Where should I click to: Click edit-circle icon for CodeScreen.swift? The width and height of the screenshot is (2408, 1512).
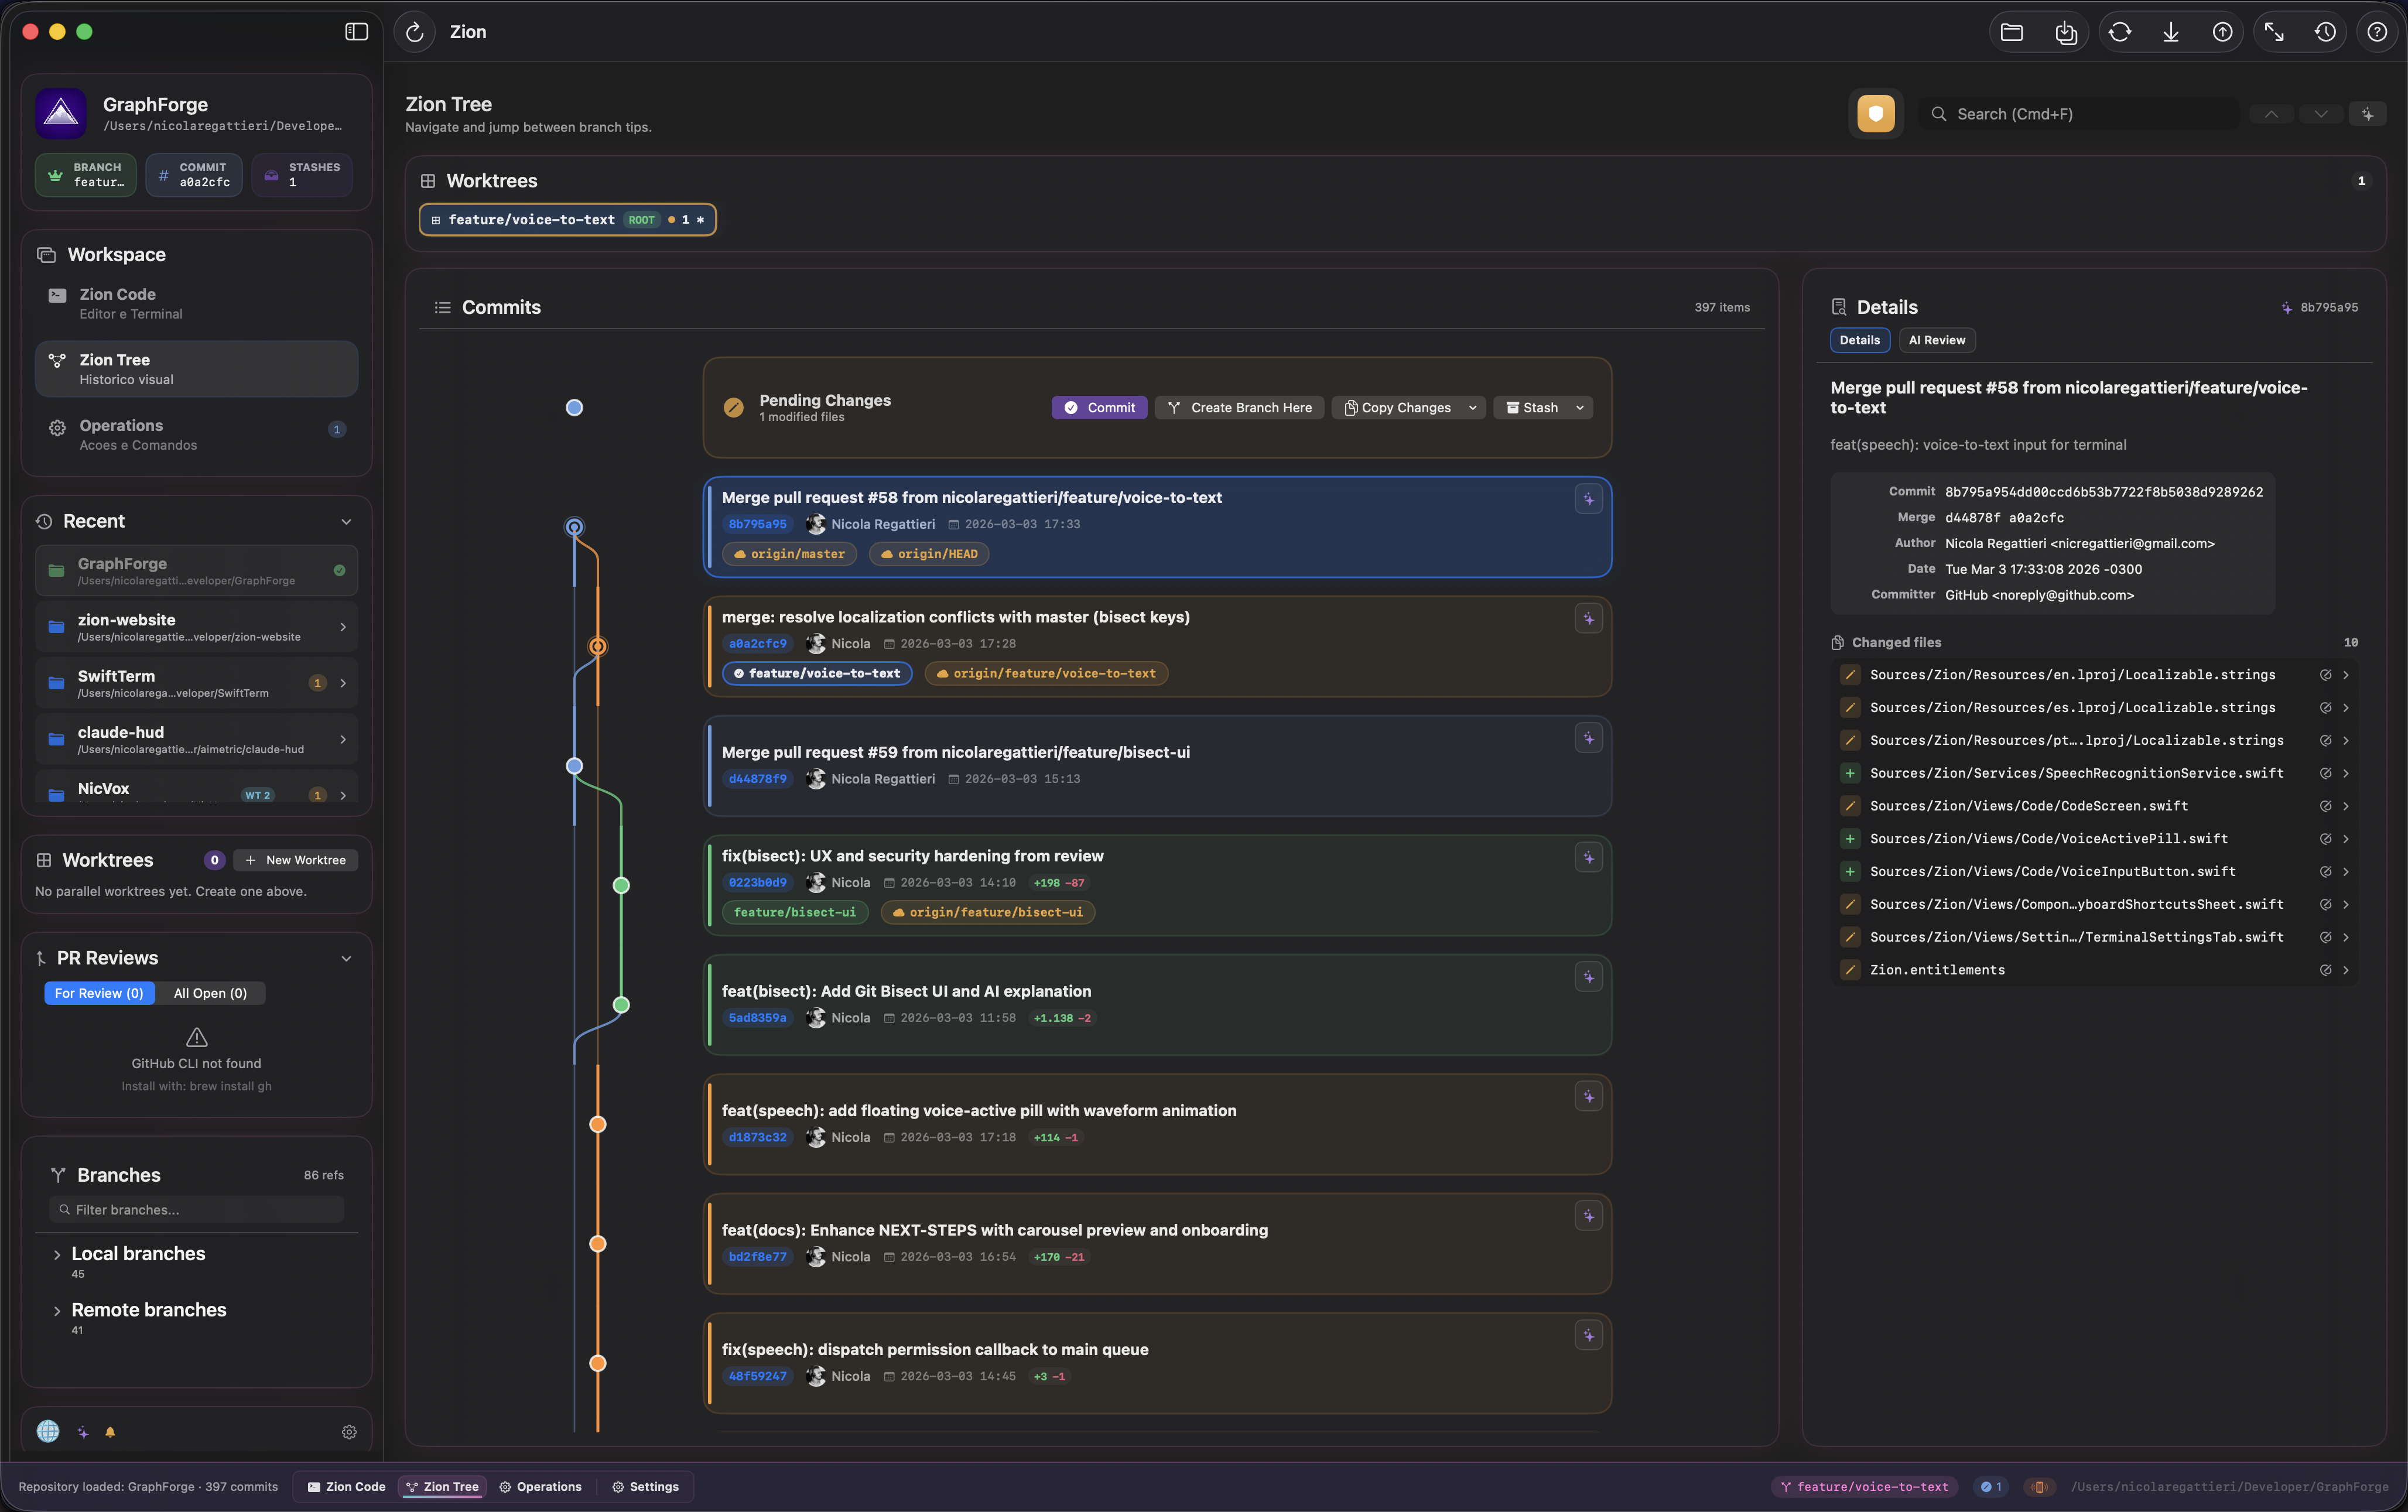pyautogui.click(x=2325, y=806)
